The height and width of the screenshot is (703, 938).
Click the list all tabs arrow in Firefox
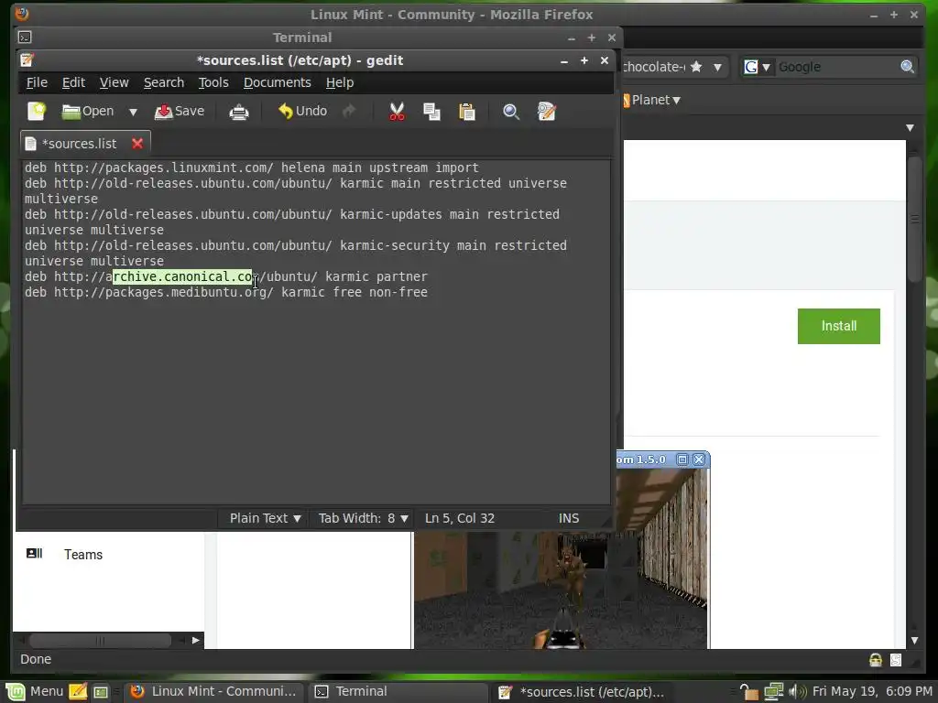(910, 127)
